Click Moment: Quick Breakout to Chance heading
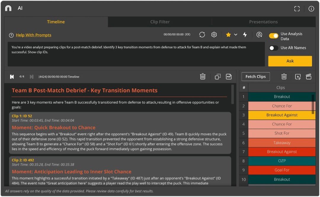Viewport: 320px width, 197px height. click(53, 128)
